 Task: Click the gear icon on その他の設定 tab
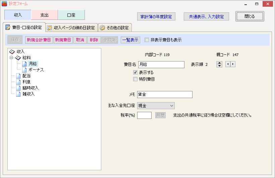pyautogui.click(x=102, y=28)
